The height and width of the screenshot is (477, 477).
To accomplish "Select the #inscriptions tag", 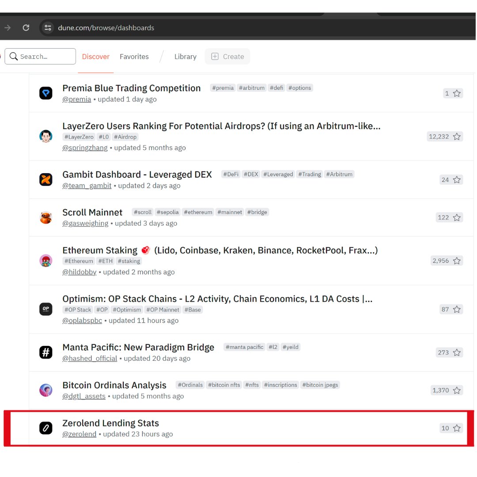I will point(280,385).
